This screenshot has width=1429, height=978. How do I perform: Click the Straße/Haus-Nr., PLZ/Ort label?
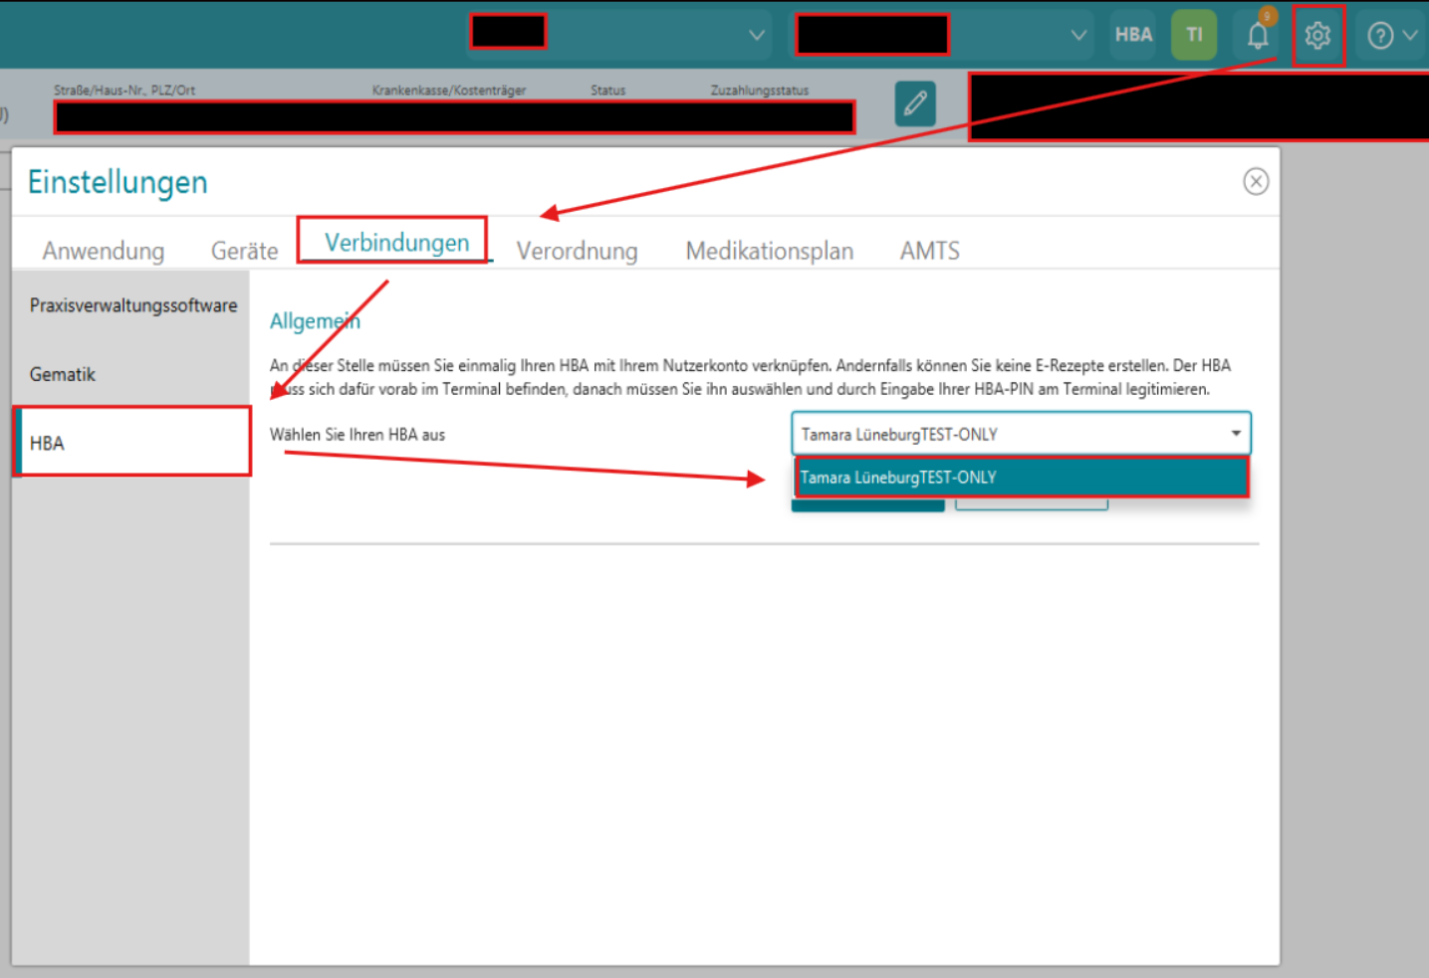(124, 91)
